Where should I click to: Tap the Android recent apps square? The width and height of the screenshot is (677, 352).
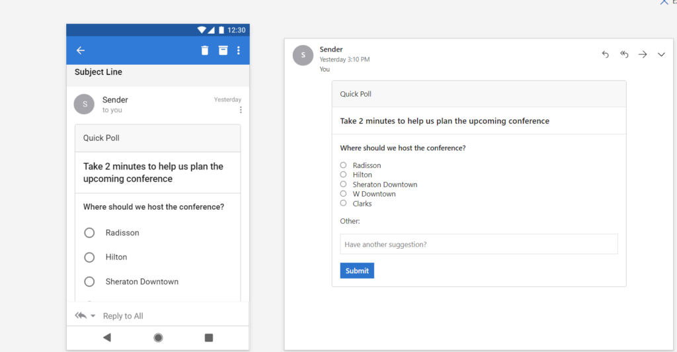pos(208,337)
